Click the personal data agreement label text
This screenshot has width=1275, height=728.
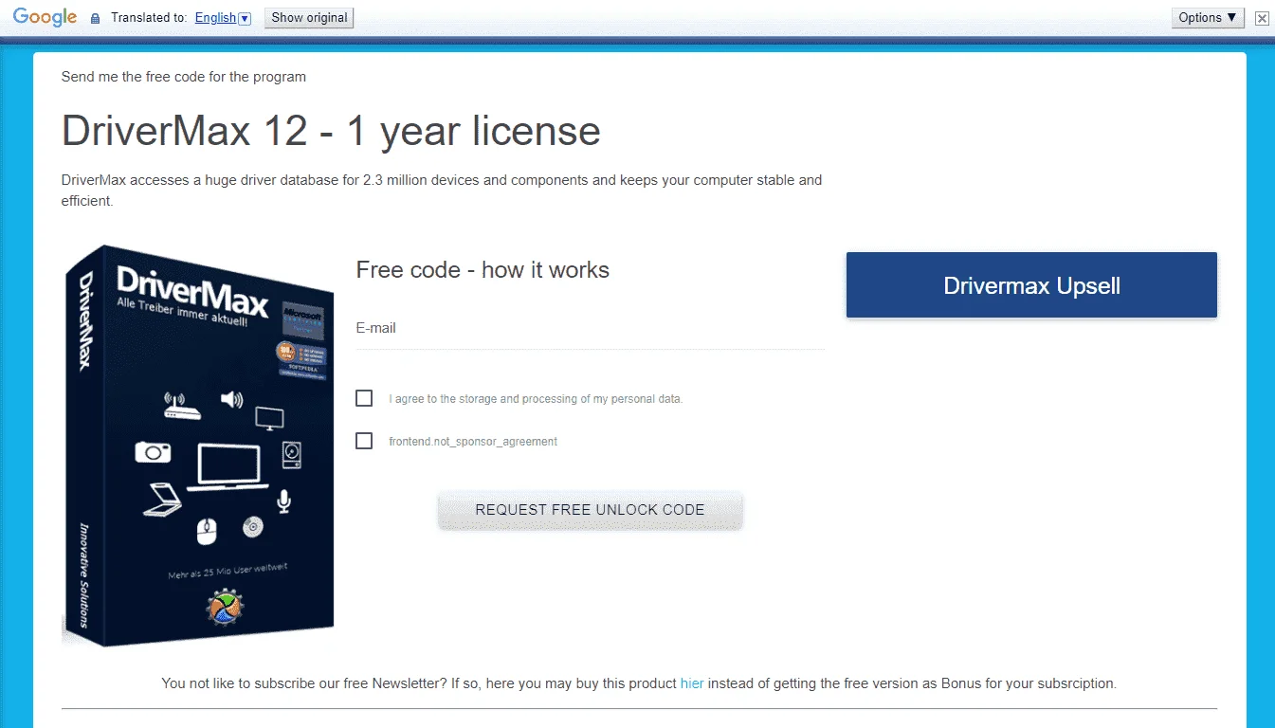(536, 399)
